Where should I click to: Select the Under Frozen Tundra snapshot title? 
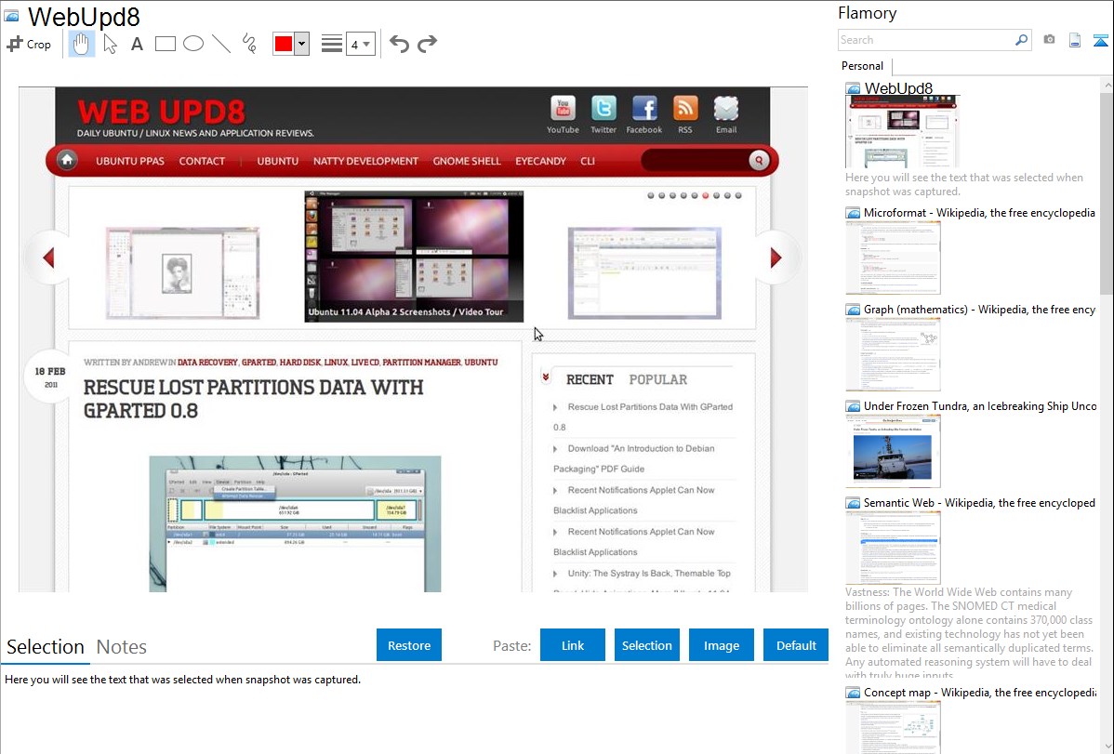click(980, 405)
